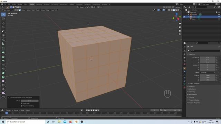Open the Marker menu in timeline

[x=28, y=110]
